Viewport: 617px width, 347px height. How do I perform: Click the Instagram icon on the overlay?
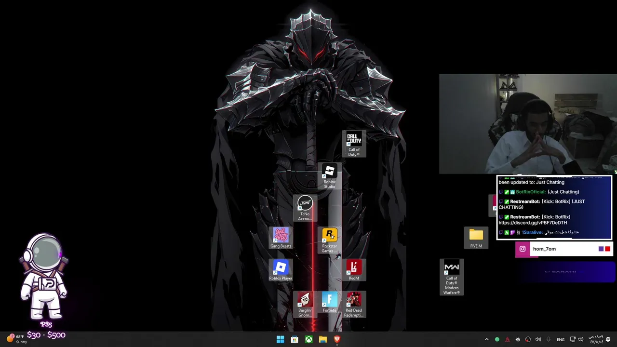coord(523,249)
